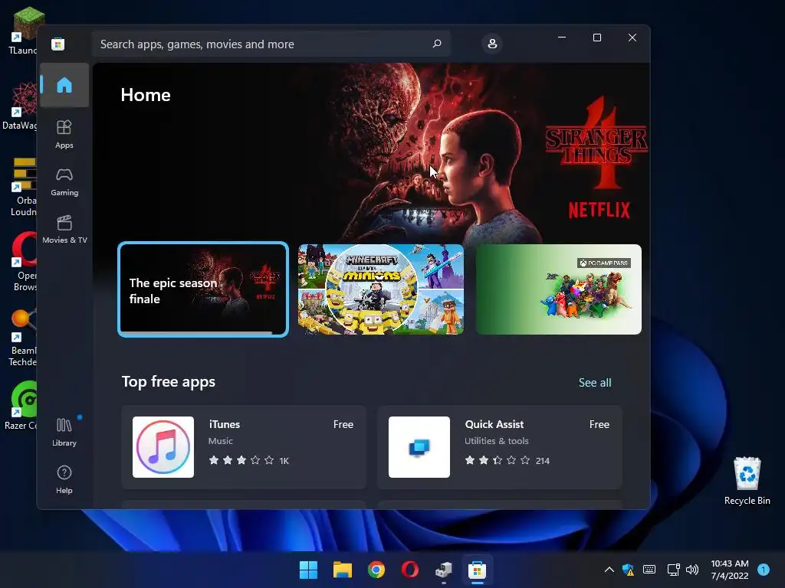The image size is (785, 588).
Task: Click the search magnifier icon
Action: (436, 44)
